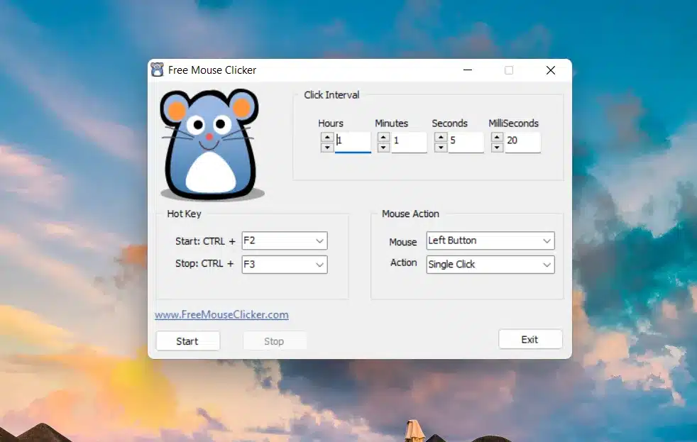Click the Exit button

pos(530,339)
